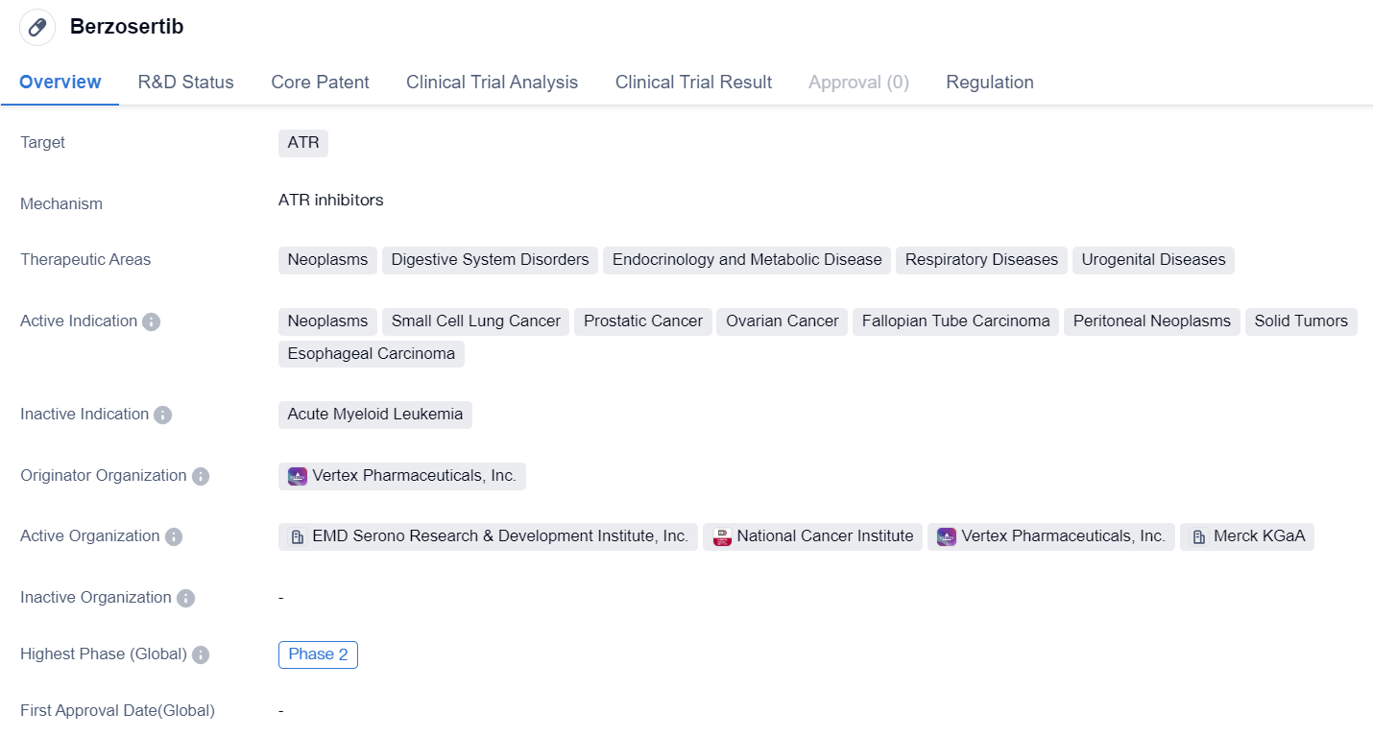Screen dimensions: 1373x737
Task: Click info icon beside Highest Phase (Global)
Action: pos(201,654)
